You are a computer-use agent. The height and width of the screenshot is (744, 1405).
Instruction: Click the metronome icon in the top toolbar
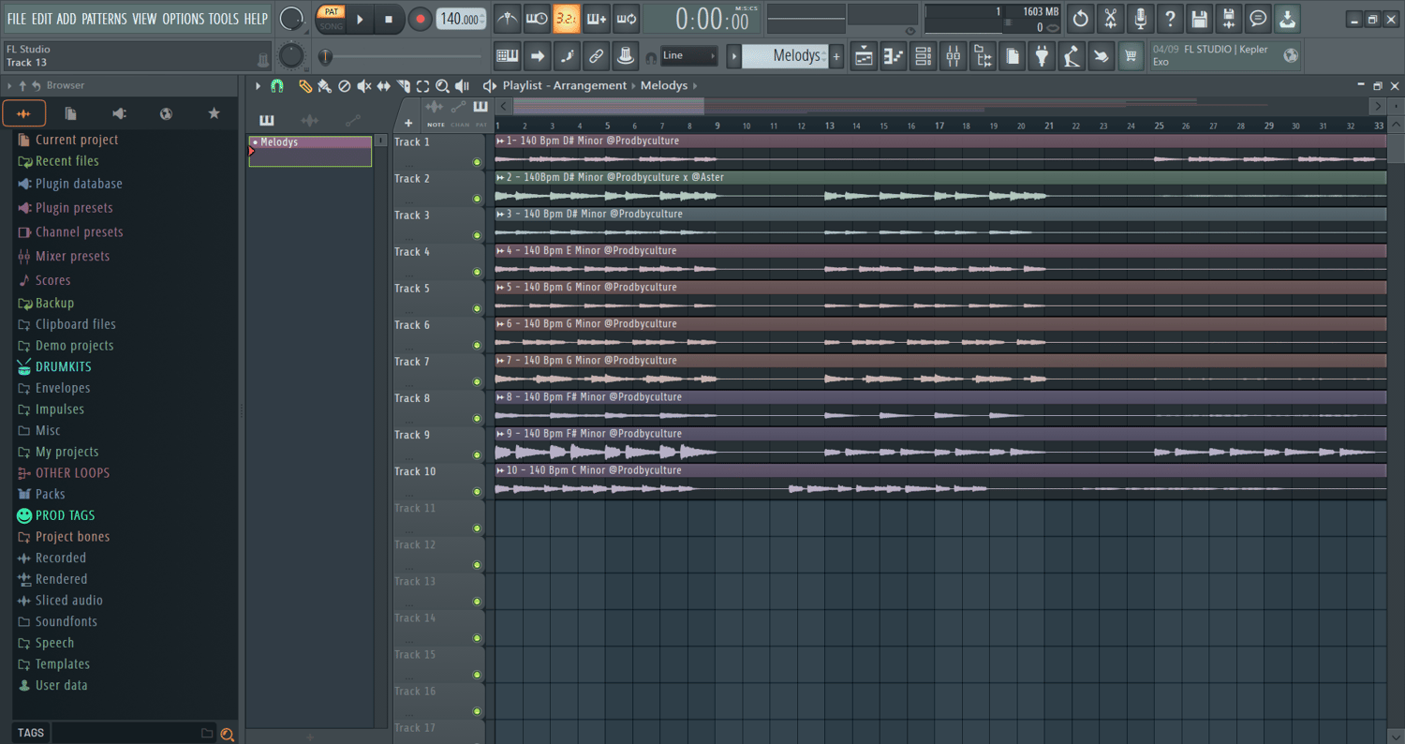(x=507, y=18)
